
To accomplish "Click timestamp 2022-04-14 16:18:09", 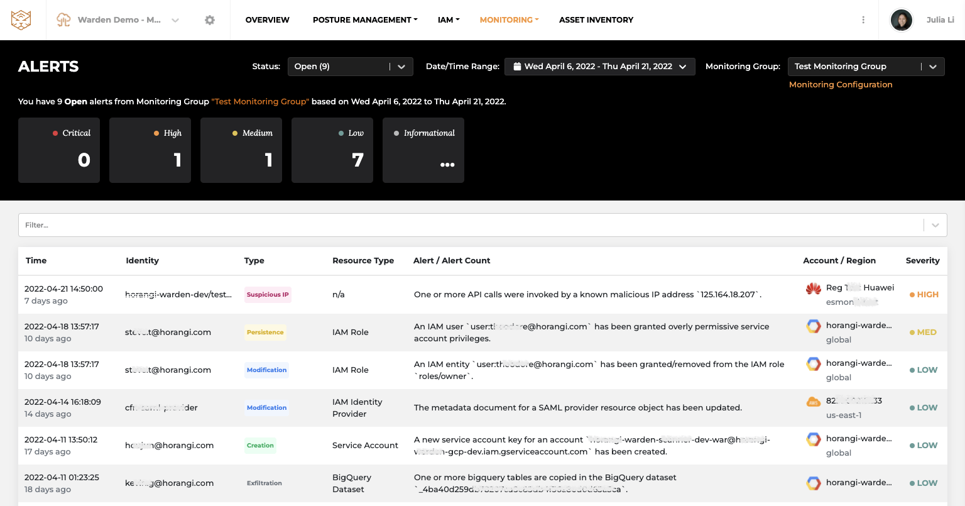I will click(63, 402).
